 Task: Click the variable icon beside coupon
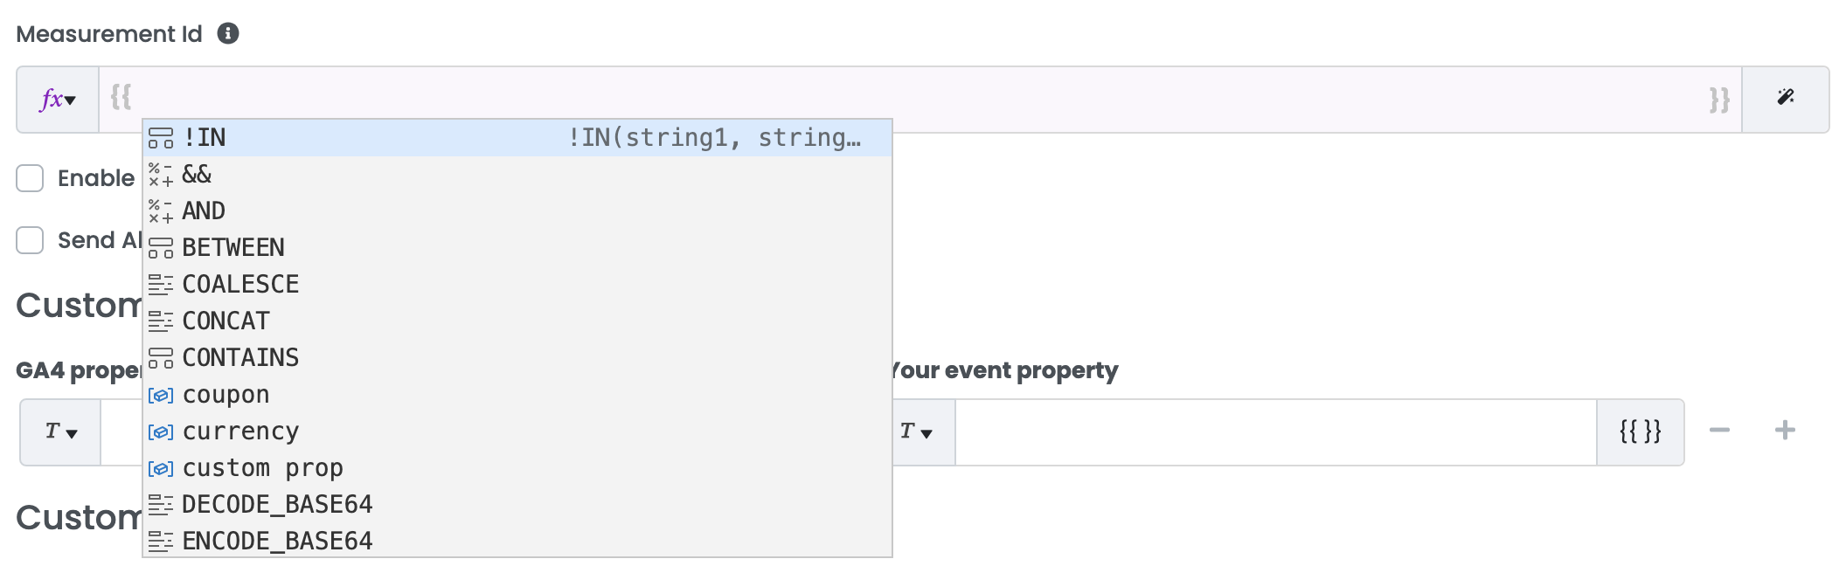click(x=161, y=396)
